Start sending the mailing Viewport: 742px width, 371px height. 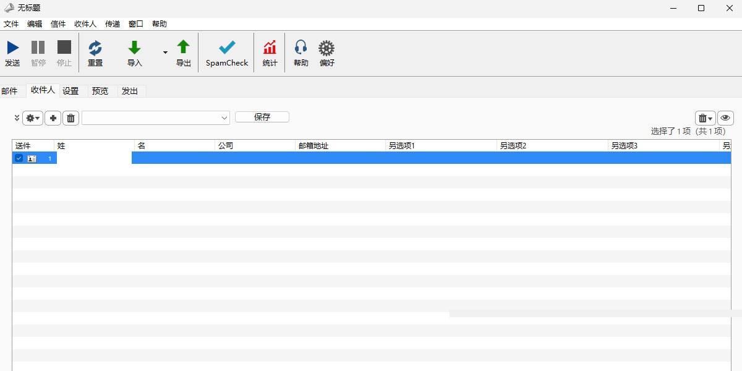[13, 53]
